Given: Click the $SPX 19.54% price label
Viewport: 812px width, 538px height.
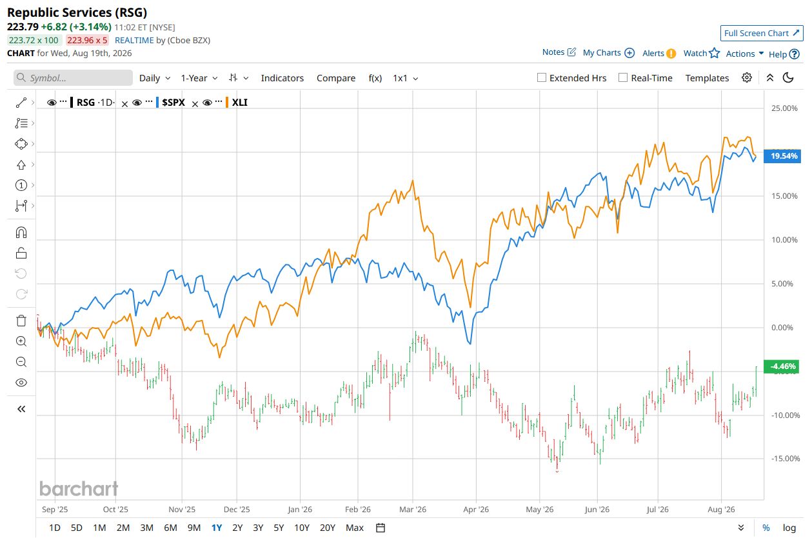Looking at the screenshot, I should 782,156.
